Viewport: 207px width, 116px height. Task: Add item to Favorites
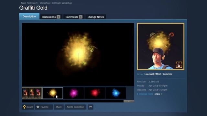pyautogui.click(x=44, y=107)
